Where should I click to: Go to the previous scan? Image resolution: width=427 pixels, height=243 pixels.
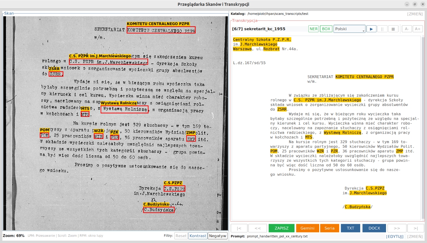point(258,228)
